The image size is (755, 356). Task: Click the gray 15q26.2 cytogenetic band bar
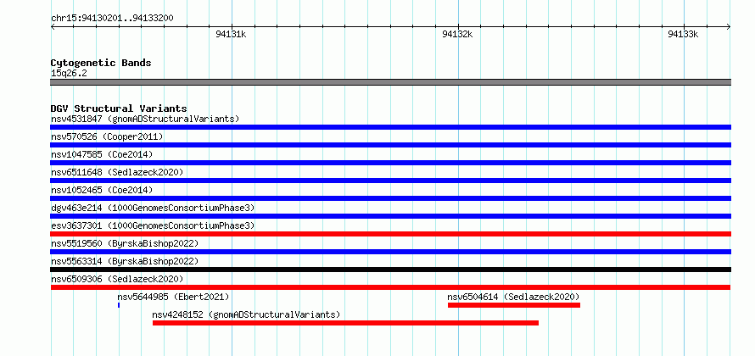pyautogui.click(x=390, y=82)
